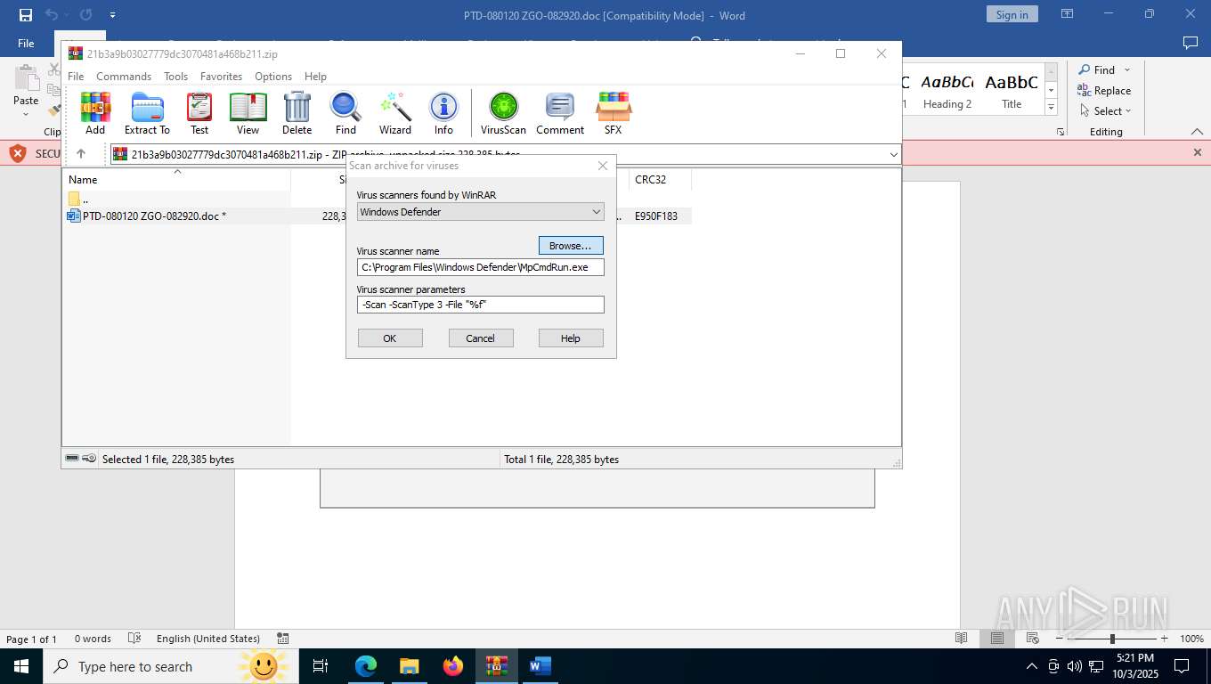Open Customize Quick Access Toolbar dropdown
This screenshot has width=1211, height=684.
click(x=112, y=15)
